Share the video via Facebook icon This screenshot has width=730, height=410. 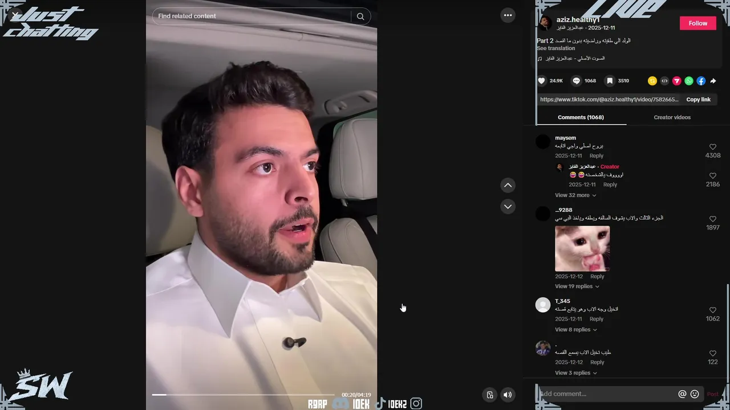[x=701, y=81]
